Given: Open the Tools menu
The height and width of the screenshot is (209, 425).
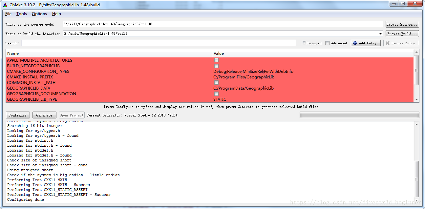Looking at the screenshot, I should pos(22,14).
